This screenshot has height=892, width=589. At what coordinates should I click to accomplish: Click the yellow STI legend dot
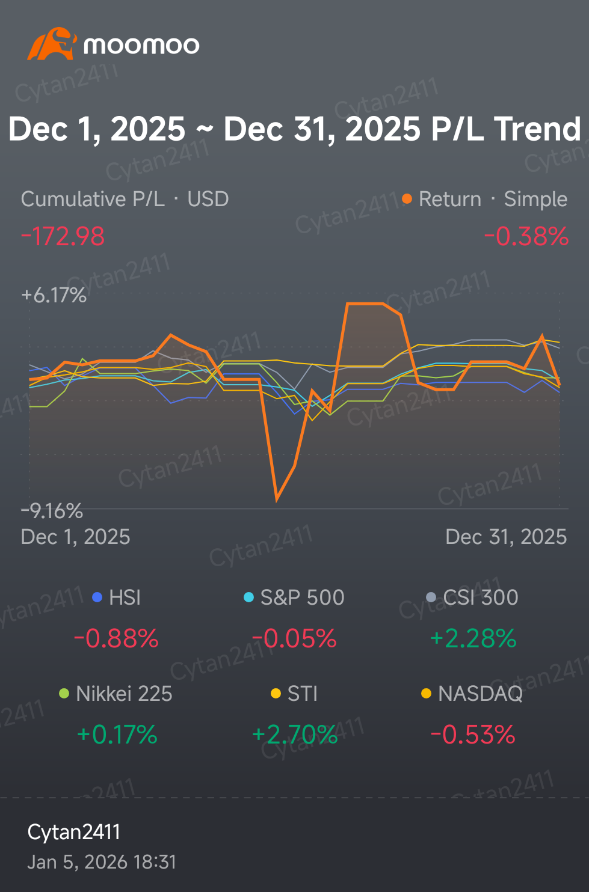coord(276,694)
